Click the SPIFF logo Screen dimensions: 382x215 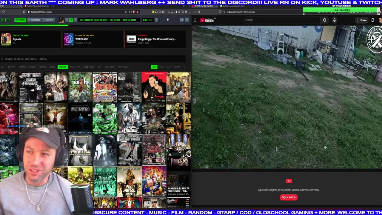click(x=5, y=20)
